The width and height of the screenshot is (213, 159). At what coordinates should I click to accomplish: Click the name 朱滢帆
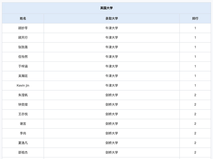23,95
